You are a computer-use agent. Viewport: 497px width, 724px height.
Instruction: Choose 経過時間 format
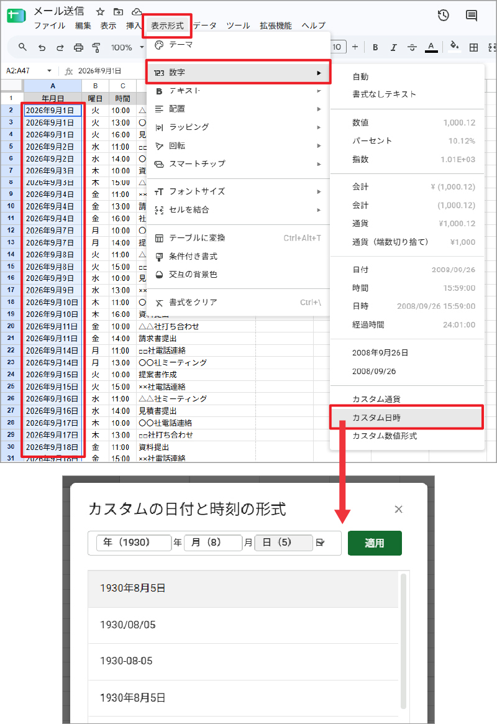pyautogui.click(x=408, y=324)
